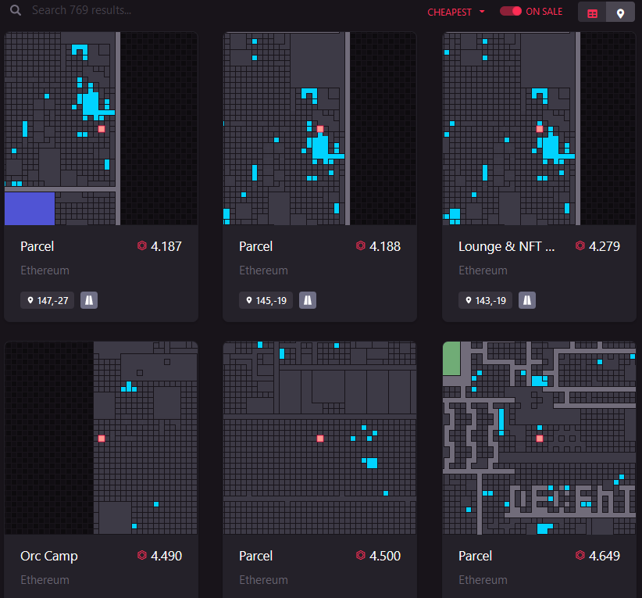The image size is (642, 598).
Task: Open the Cheapest sort dropdown
Action: (x=451, y=12)
